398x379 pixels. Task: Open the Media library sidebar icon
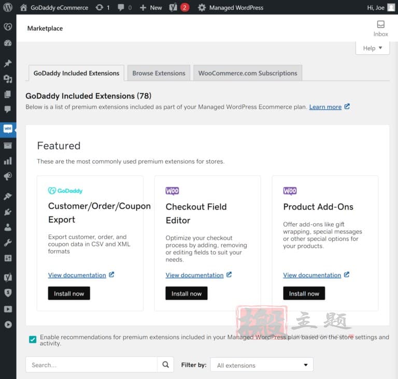pos(8,79)
